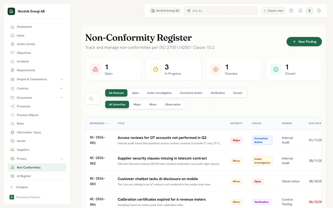Screen dimensions: 333x208
Task: Open the help question mark icon
Action: pos(291,11)
